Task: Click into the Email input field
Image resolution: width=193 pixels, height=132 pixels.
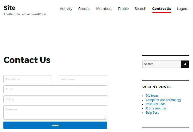Action: 55,89
